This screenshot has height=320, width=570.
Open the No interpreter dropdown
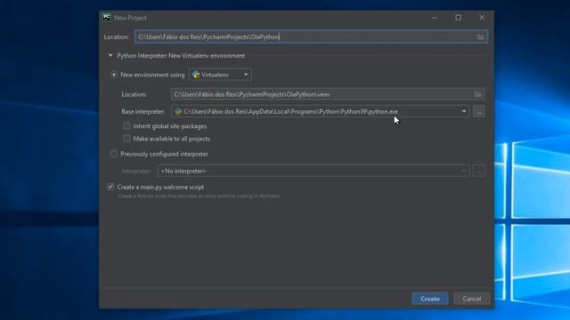point(313,171)
